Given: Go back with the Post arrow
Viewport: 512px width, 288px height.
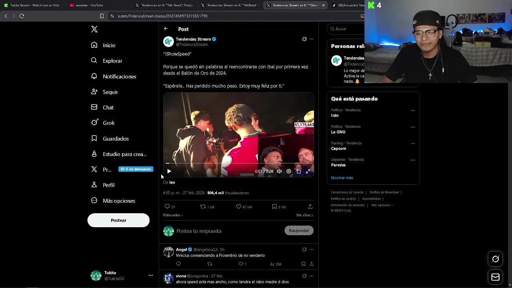Looking at the screenshot, I should pyautogui.click(x=166, y=29).
